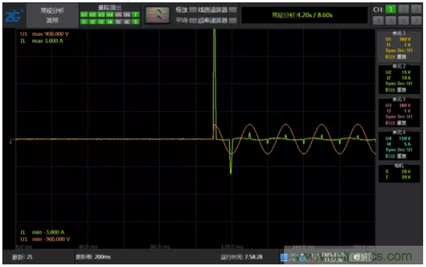Viewport: 426px width, 267px height.
Task: Click the green S indicator
Action: point(136,22)
